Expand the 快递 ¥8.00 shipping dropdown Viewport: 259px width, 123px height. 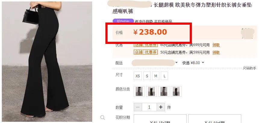point(193,63)
